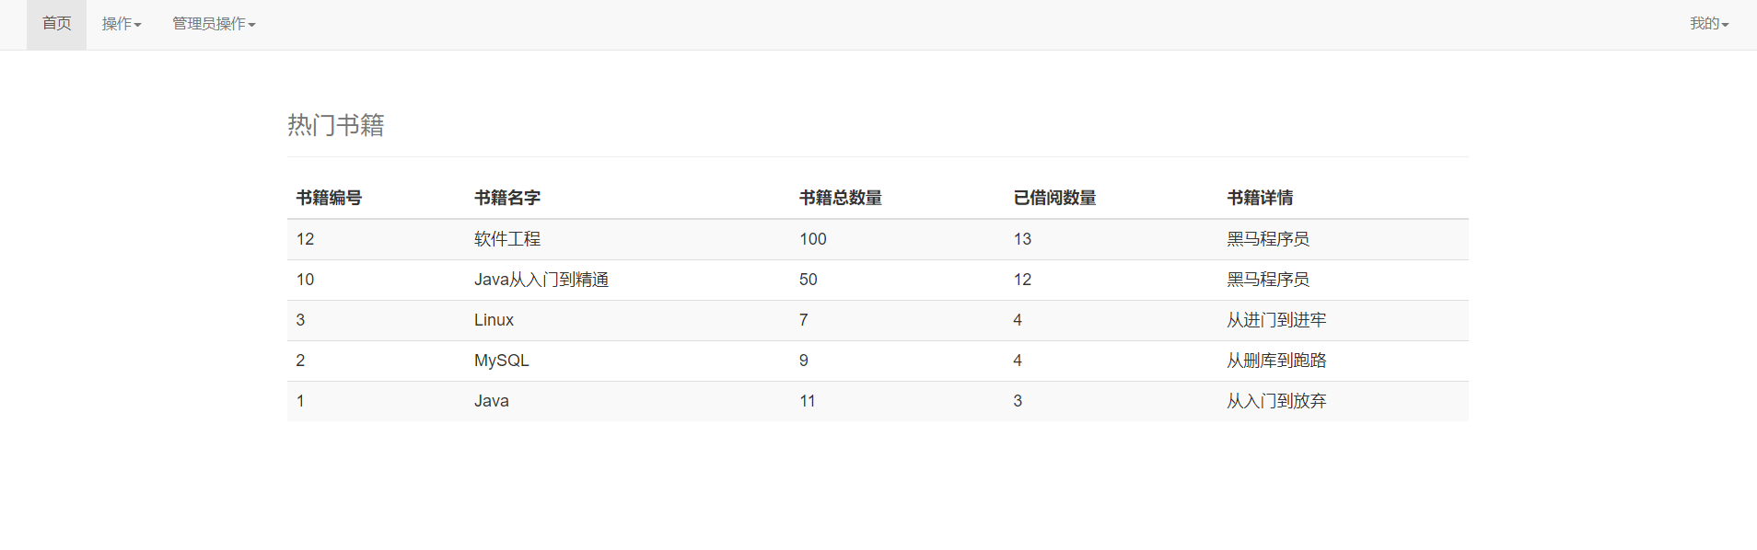Select the Java book in last row
This screenshot has height=550, width=1757.
click(x=492, y=401)
